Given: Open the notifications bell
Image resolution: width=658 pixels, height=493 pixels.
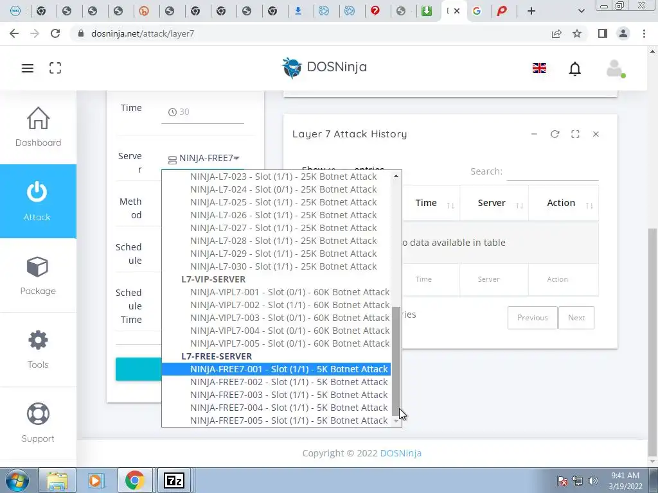Looking at the screenshot, I should coord(575,68).
